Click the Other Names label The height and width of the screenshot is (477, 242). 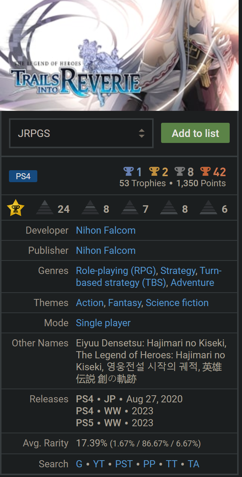40,343
